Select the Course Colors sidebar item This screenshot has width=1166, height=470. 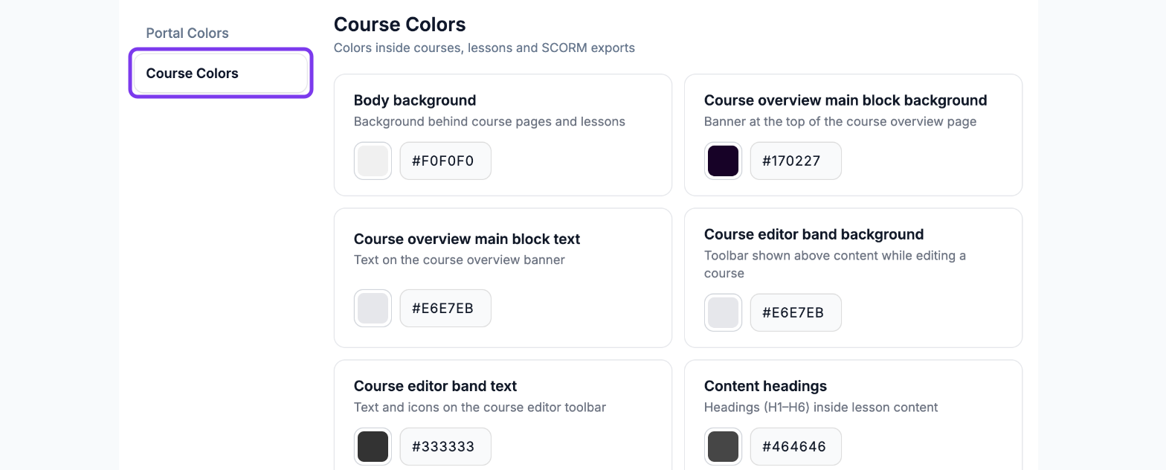click(221, 73)
